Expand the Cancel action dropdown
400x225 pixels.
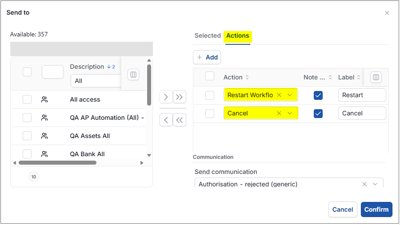click(290, 113)
